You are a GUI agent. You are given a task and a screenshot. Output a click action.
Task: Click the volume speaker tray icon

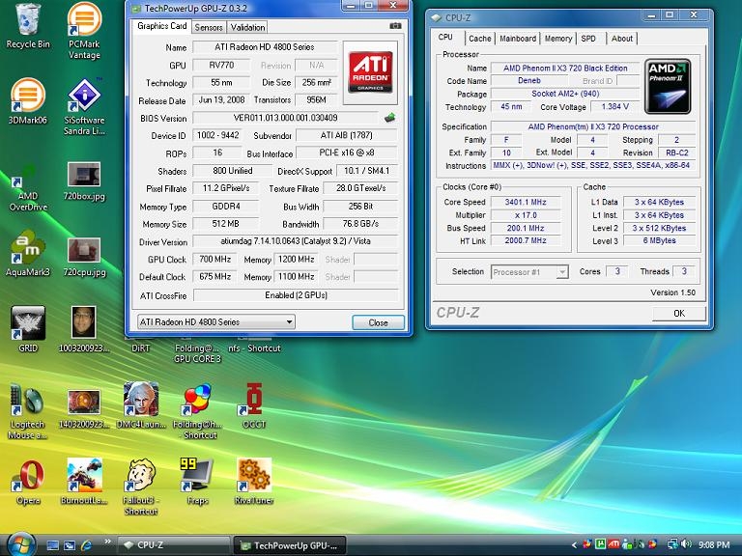point(687,544)
